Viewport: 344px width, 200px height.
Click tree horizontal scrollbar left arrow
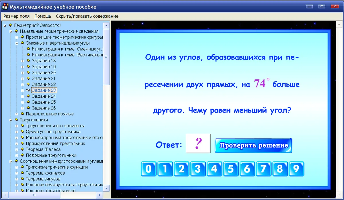5,195
